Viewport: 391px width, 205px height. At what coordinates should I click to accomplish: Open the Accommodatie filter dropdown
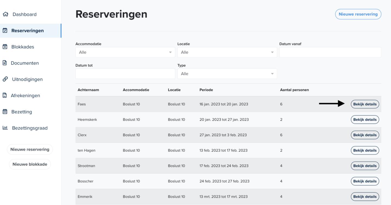point(125,52)
